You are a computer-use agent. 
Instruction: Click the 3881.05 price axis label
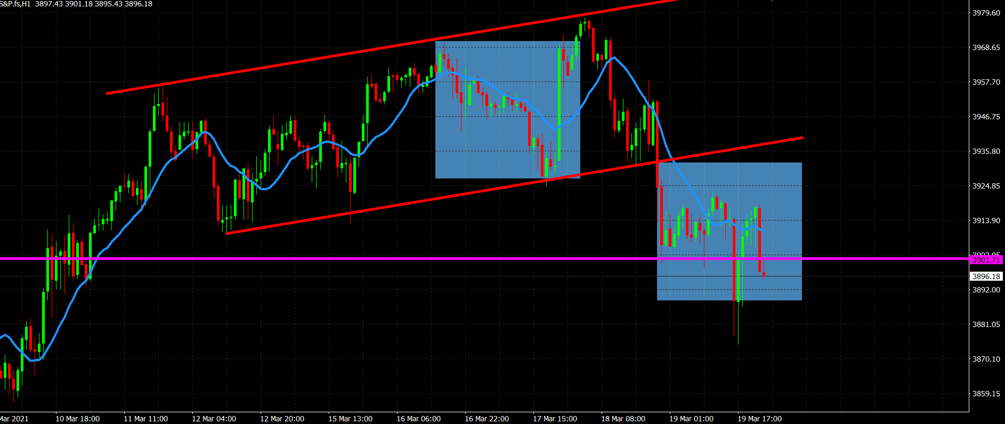986,324
